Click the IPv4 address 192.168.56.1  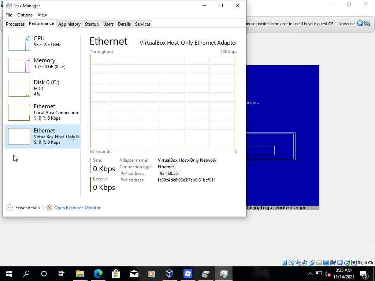169,173
